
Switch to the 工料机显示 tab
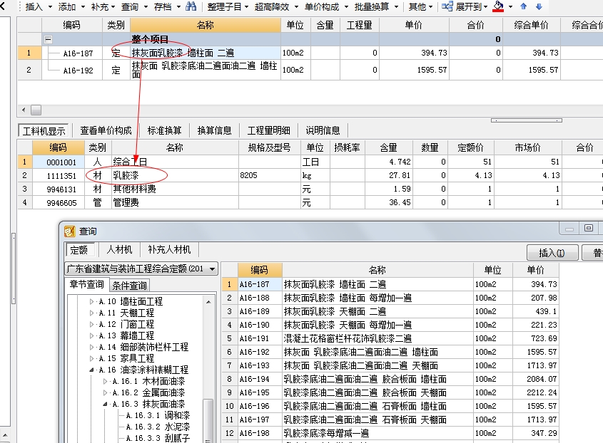[44, 131]
